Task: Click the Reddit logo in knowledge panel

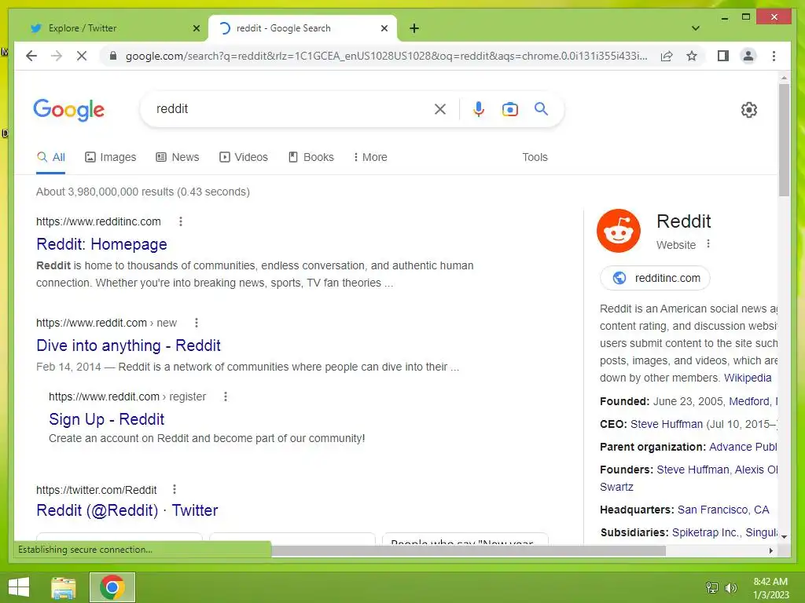Action: (619, 231)
